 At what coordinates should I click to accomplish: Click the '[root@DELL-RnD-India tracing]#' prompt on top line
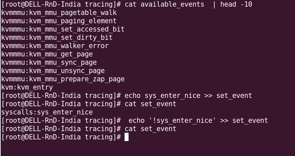[x=61, y=4]
